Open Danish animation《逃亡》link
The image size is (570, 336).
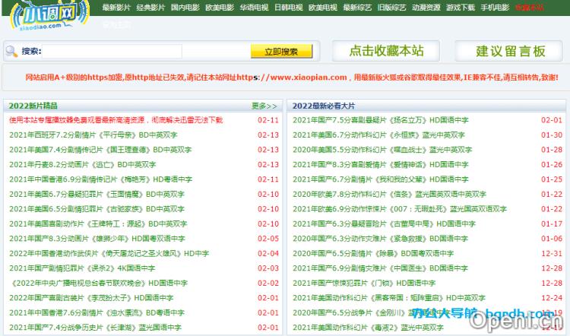[x=83, y=164]
